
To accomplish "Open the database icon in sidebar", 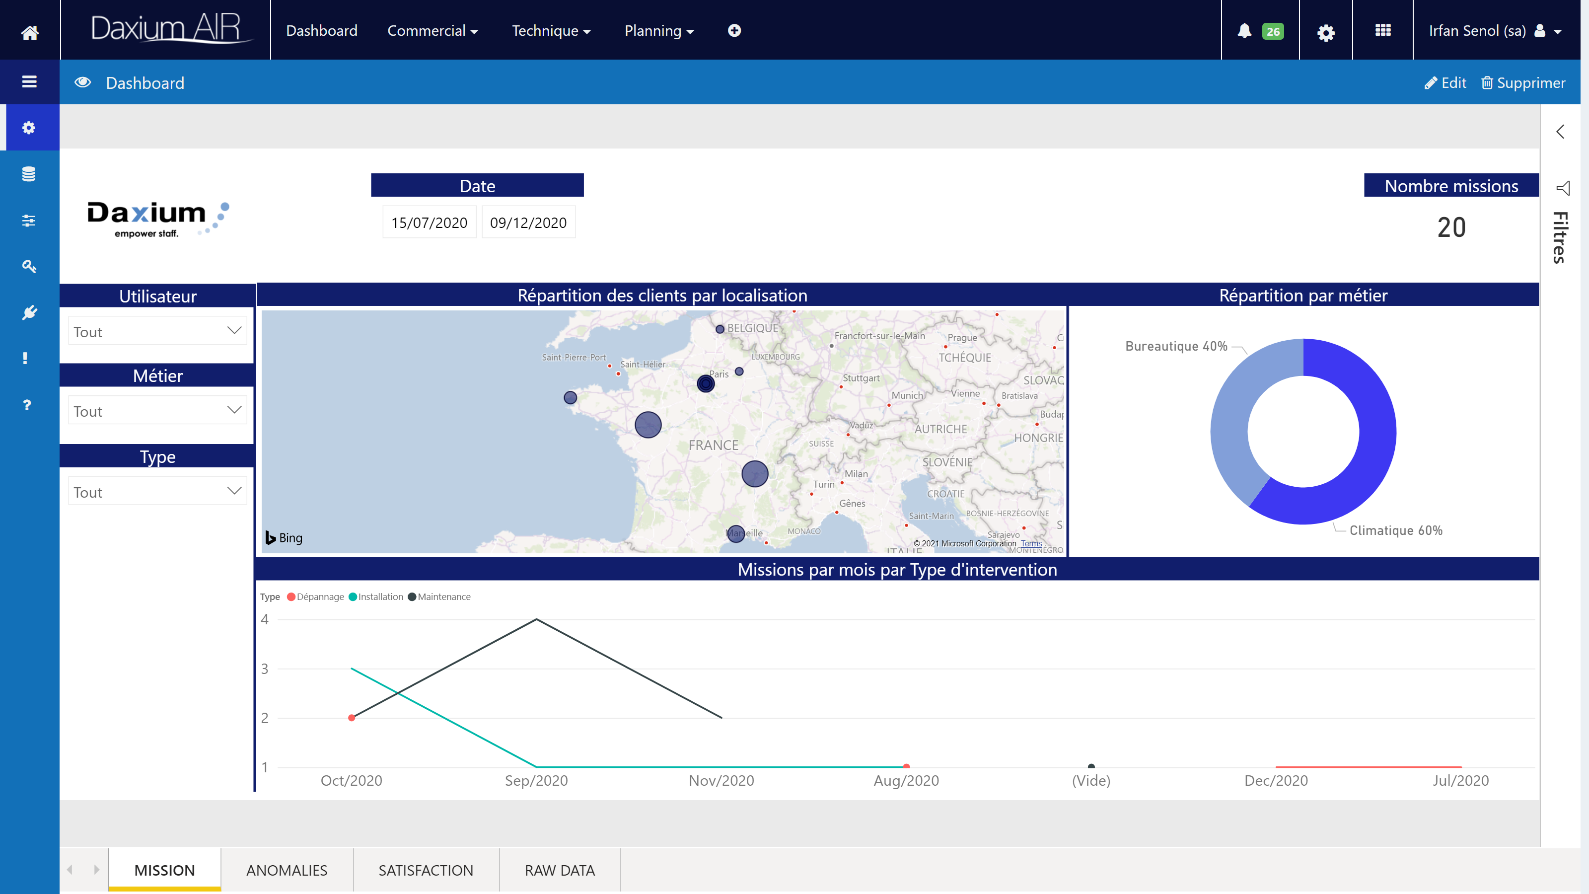I will 28,174.
